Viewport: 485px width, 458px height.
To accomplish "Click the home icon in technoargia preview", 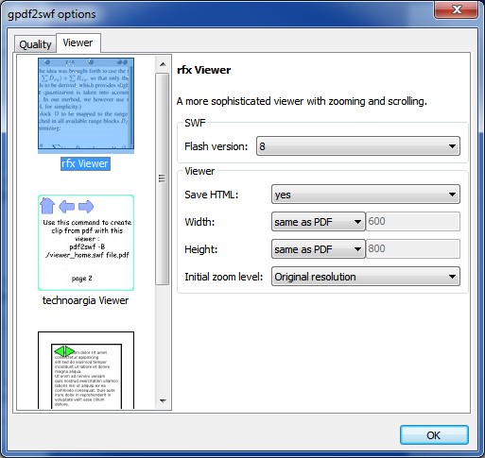I will [47, 206].
